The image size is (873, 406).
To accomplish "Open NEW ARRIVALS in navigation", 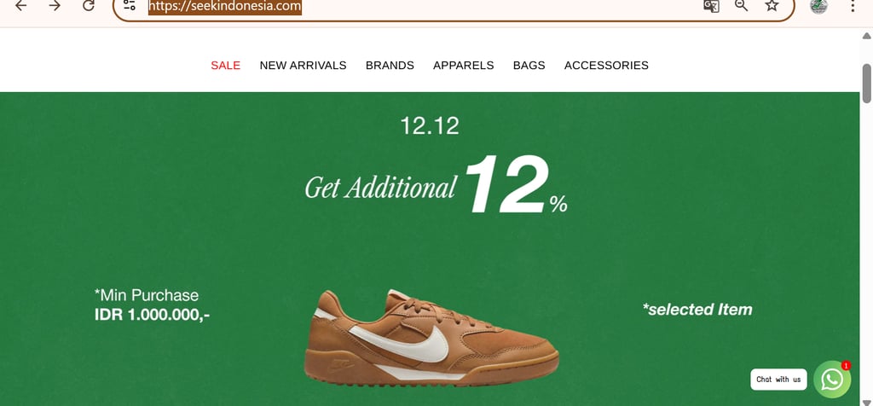I will pyautogui.click(x=303, y=65).
